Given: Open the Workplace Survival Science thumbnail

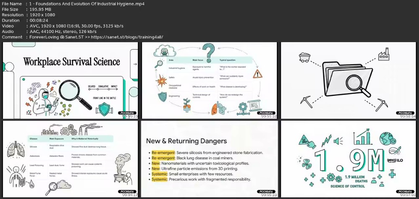Looking at the screenshot, I should pos(70,81).
